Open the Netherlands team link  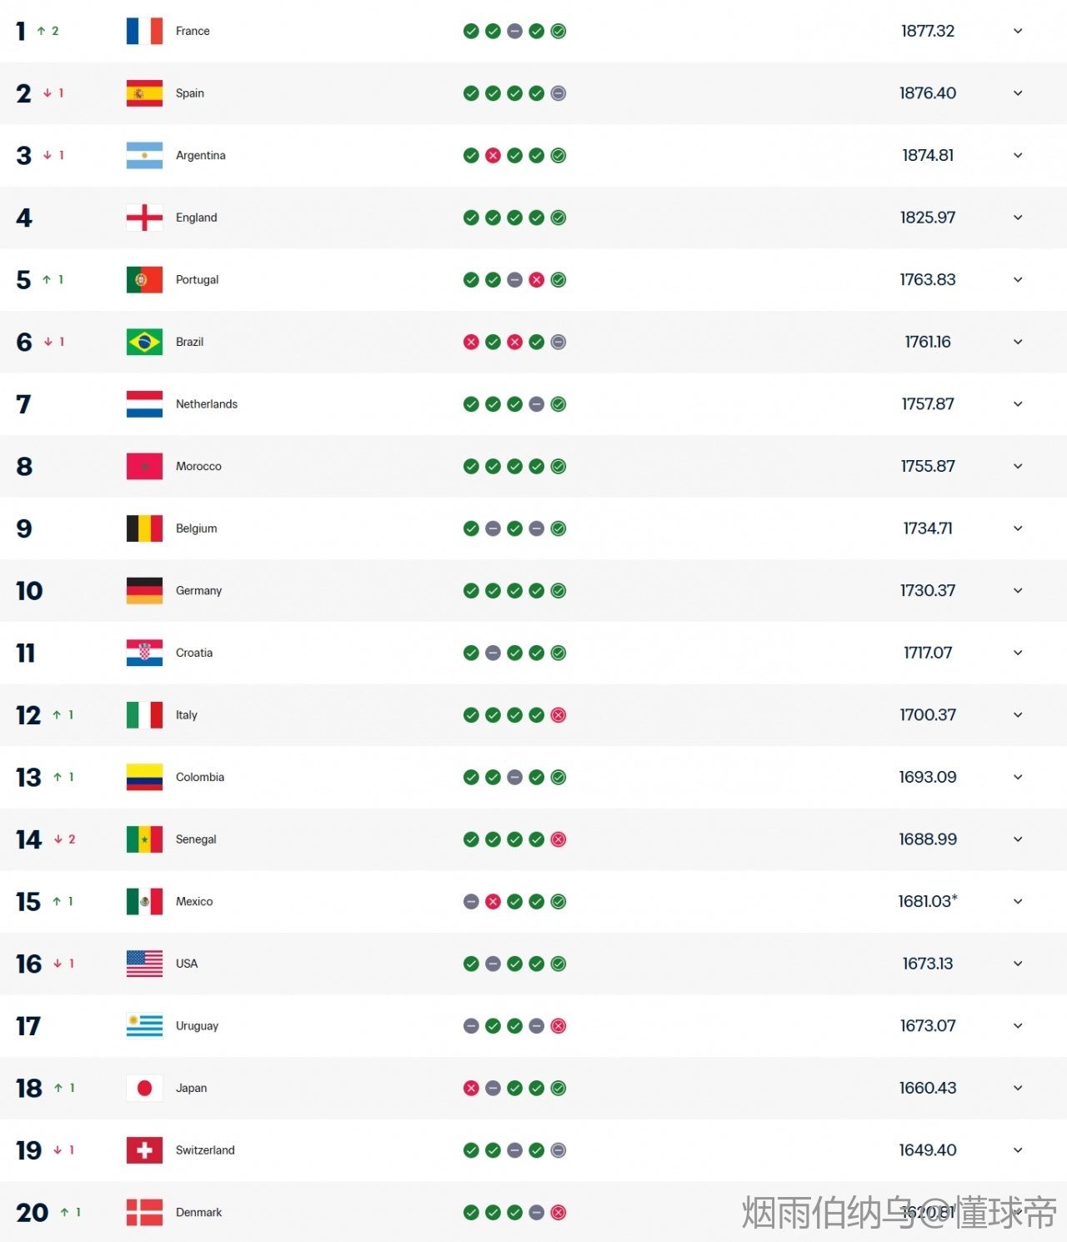(x=206, y=404)
